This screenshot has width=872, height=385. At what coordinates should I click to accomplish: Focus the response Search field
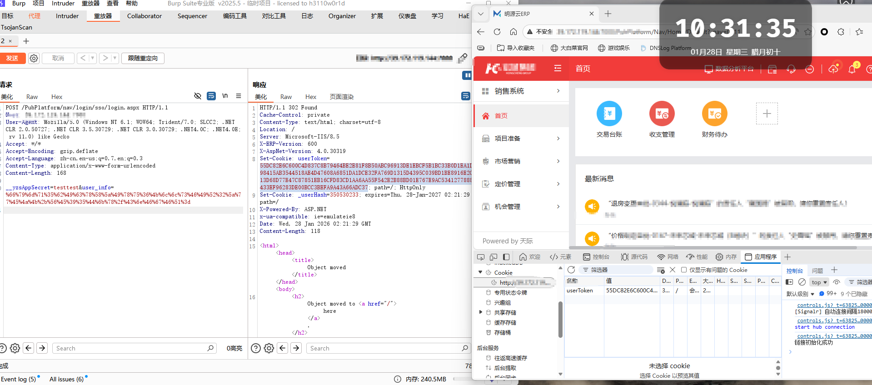pyautogui.click(x=389, y=348)
